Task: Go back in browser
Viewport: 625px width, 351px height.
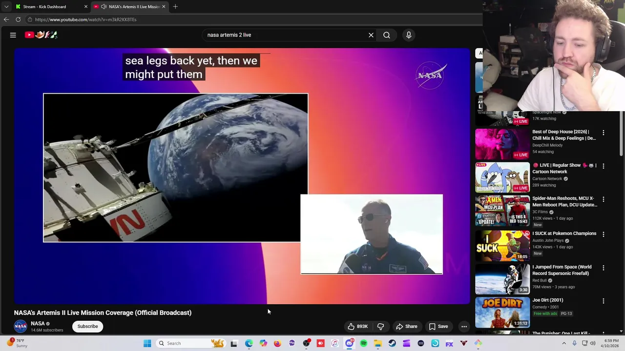Action: pos(6,19)
